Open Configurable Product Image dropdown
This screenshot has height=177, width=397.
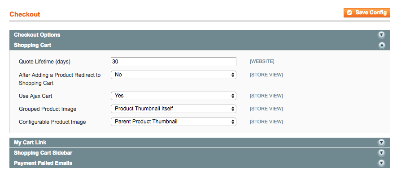pyautogui.click(x=174, y=122)
